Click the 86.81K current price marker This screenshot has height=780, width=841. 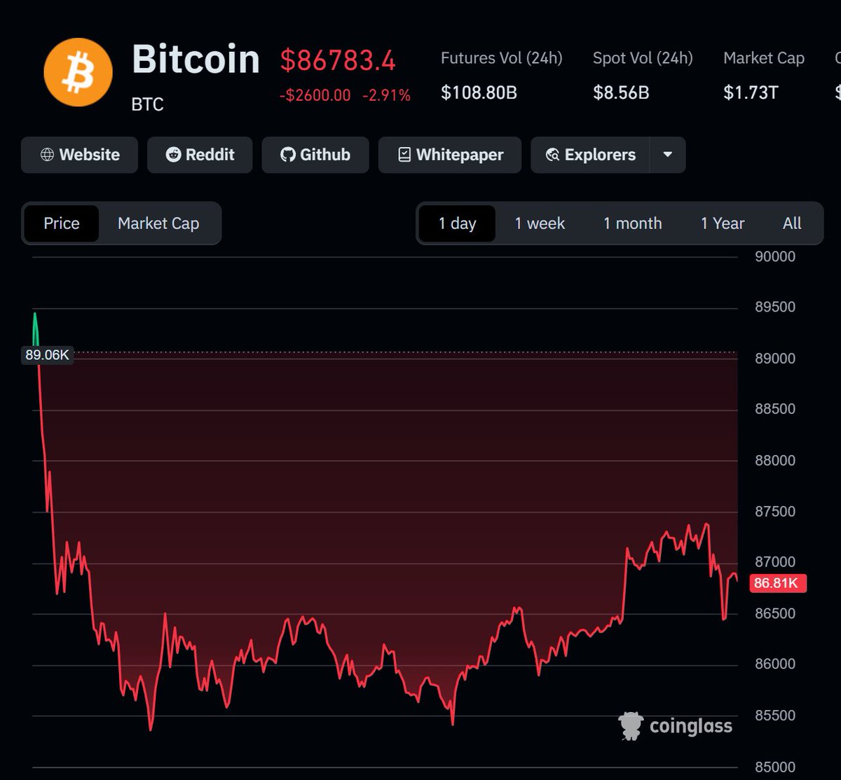[x=778, y=583]
